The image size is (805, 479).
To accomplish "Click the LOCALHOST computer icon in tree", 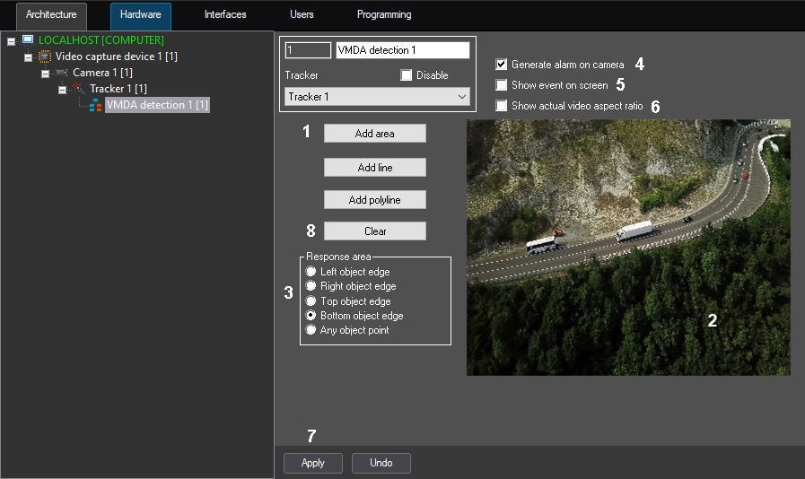I will pos(28,40).
